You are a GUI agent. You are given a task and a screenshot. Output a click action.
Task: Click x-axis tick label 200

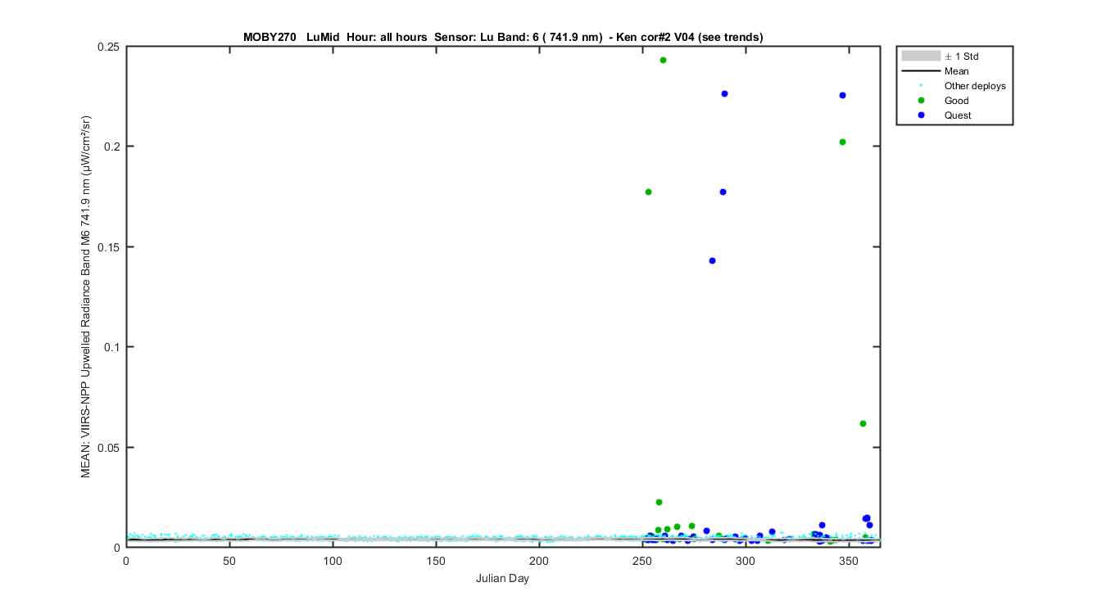(x=539, y=561)
